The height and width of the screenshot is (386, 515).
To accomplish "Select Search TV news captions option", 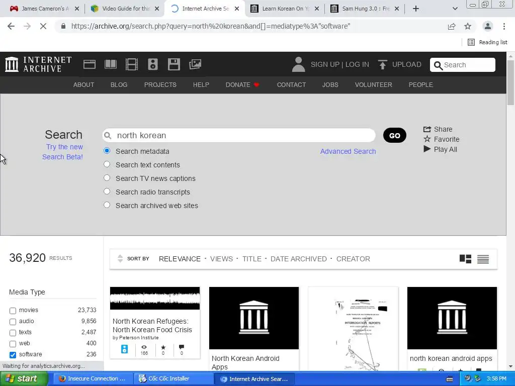I will click(x=107, y=177).
